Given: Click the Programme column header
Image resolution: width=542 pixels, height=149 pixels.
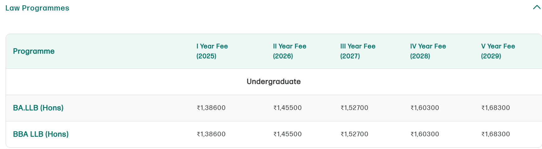Looking at the screenshot, I should tap(34, 51).
